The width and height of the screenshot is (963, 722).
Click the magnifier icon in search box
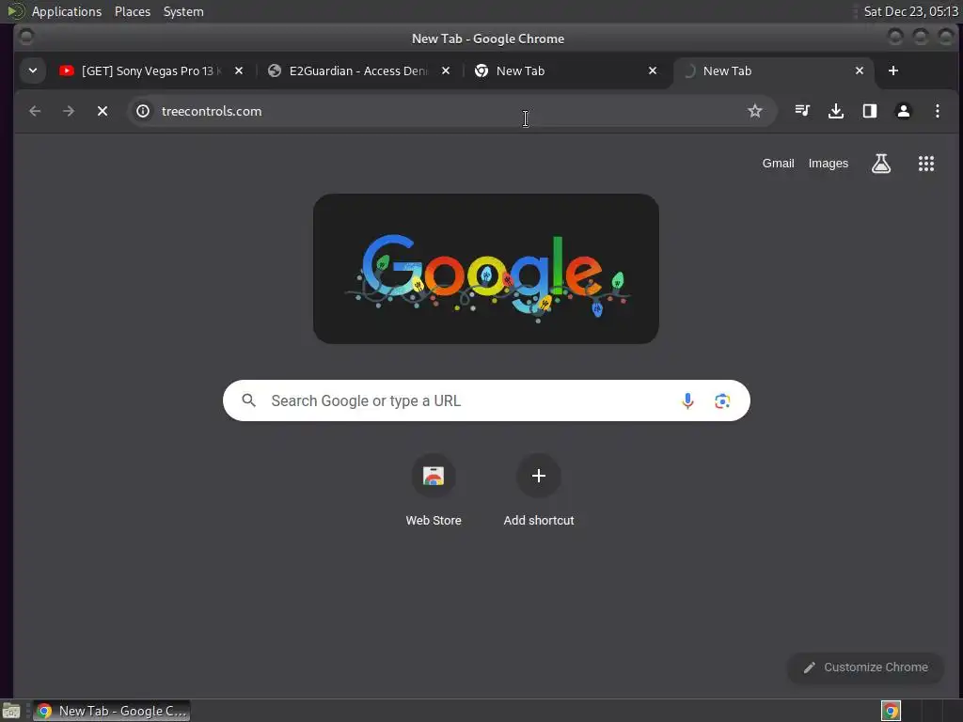click(248, 400)
